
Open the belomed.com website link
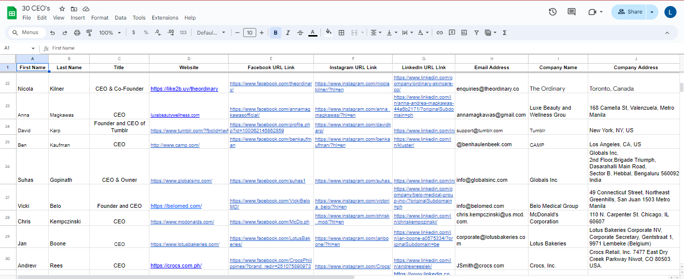[176, 206]
